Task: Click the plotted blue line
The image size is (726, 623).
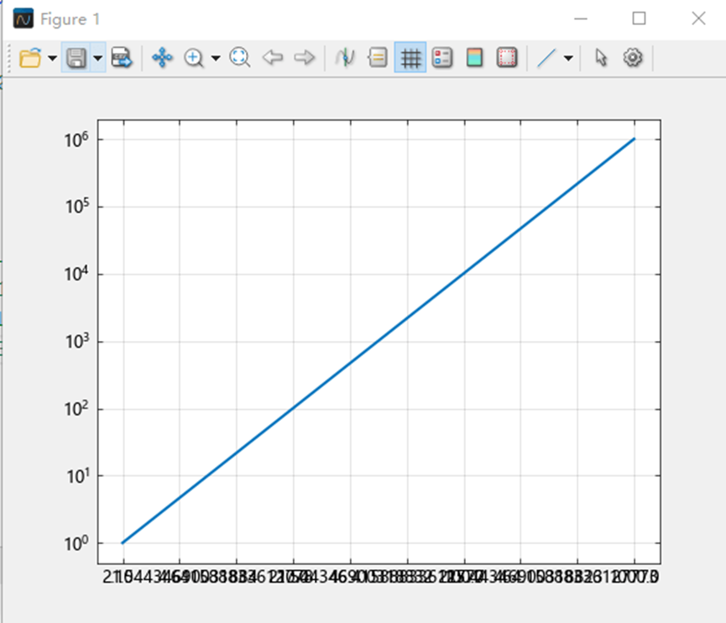Action: click(379, 340)
